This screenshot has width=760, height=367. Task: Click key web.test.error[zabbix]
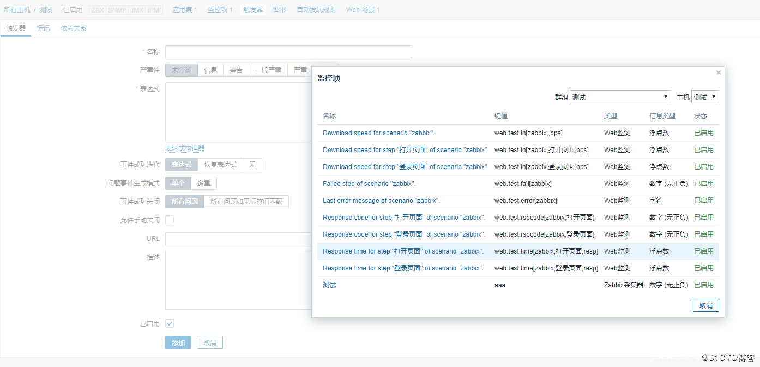click(526, 200)
